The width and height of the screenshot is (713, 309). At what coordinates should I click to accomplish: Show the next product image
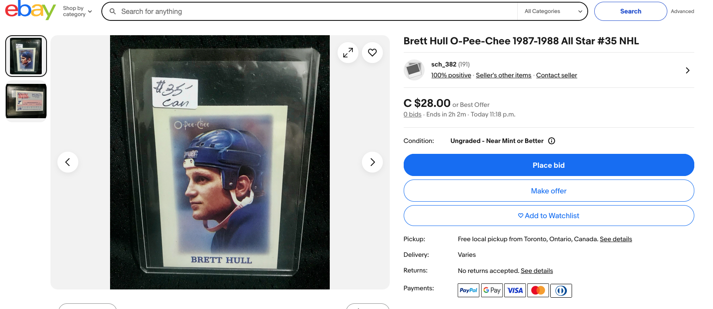click(x=372, y=162)
